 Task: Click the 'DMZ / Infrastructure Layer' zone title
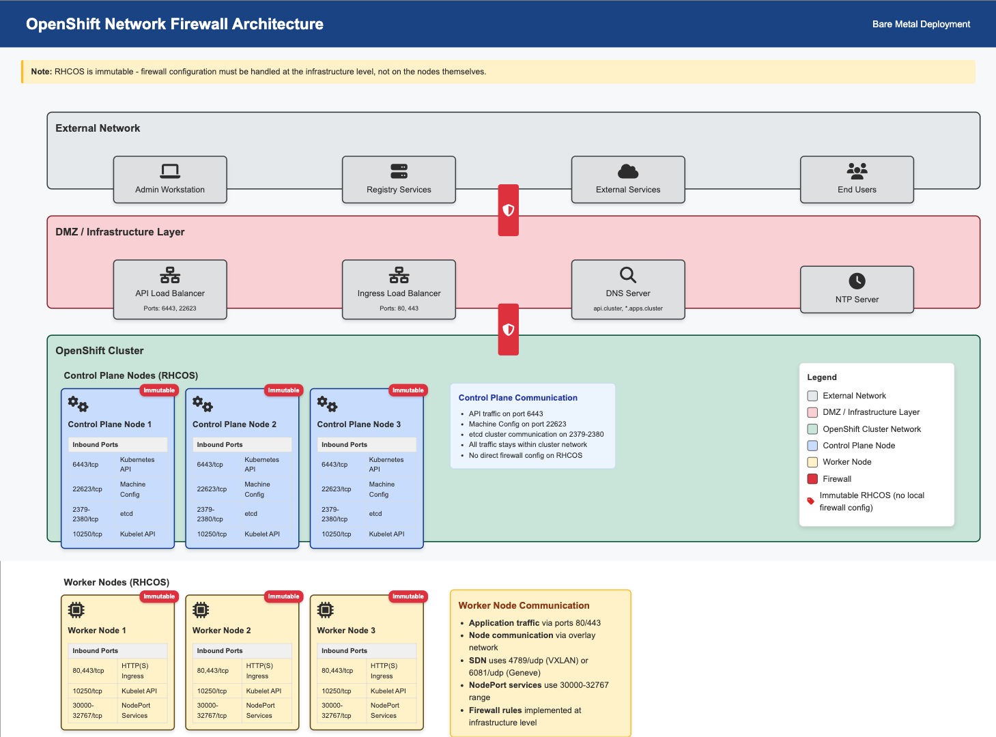(120, 232)
